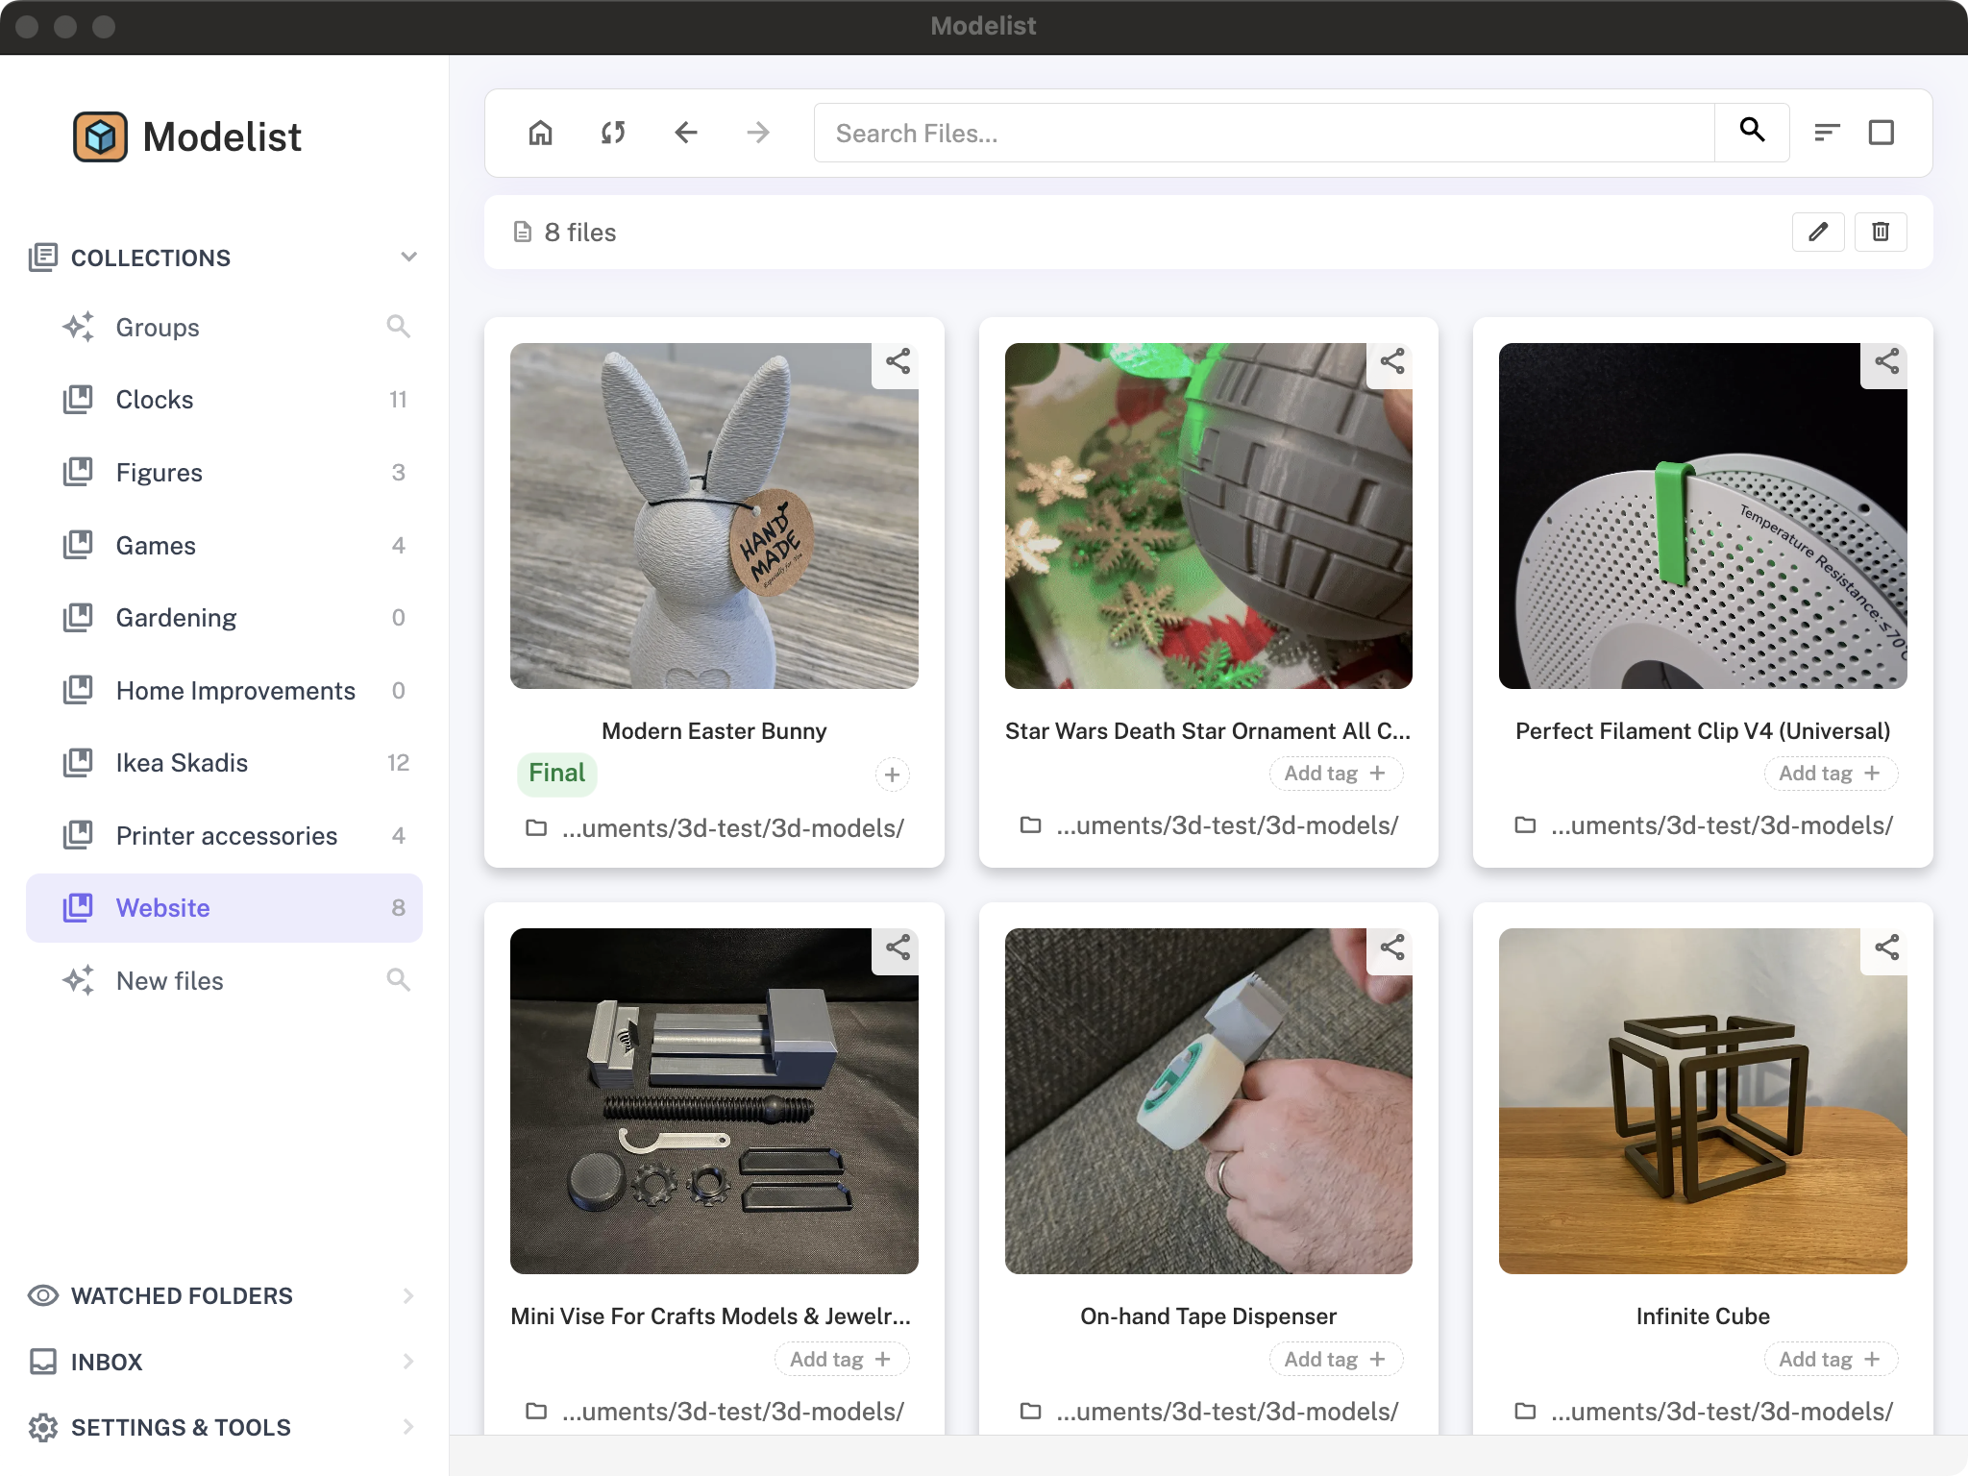Click the Home icon in the toolbar
Screen dimensions: 1968x1476
tap(539, 133)
